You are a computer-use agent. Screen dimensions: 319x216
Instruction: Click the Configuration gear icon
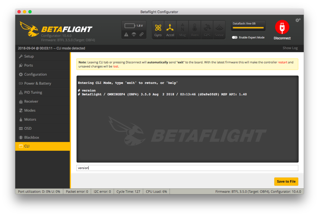pyautogui.click(x=21, y=74)
